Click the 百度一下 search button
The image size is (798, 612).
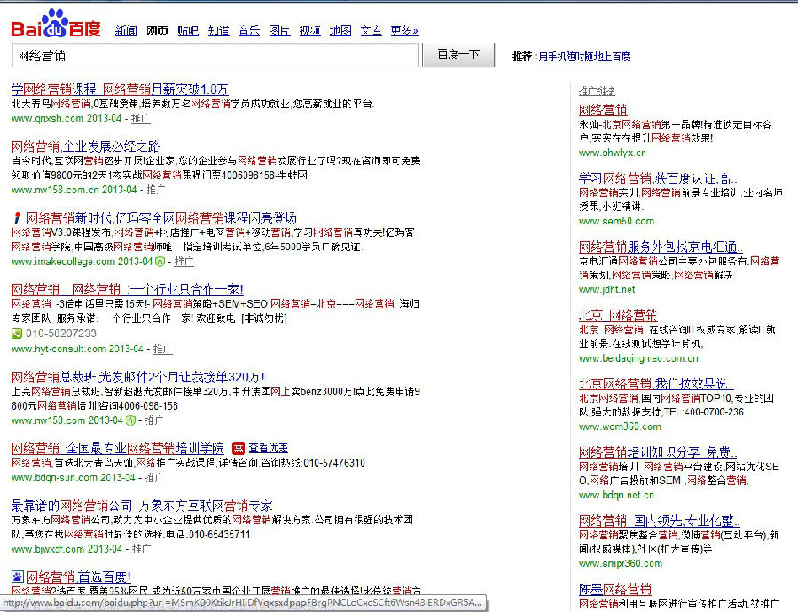[458, 55]
